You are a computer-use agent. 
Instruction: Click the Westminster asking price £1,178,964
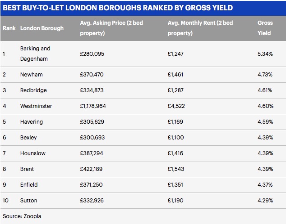[x=93, y=106]
